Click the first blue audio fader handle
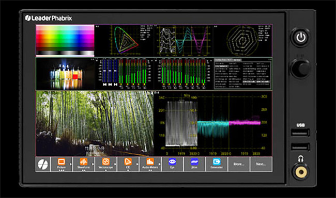The width and height of the screenshot is (336, 198). [104, 71]
